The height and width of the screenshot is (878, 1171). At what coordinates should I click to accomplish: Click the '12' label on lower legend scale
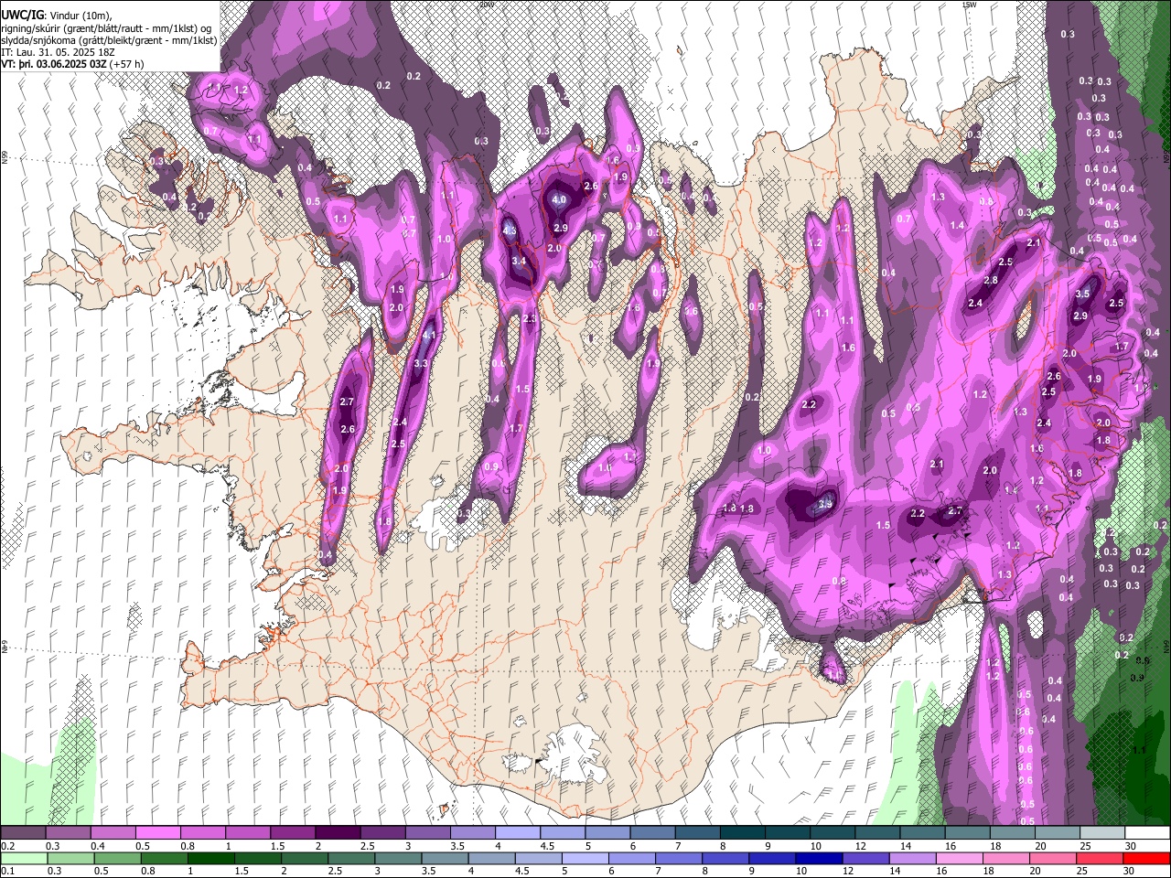coord(848,872)
